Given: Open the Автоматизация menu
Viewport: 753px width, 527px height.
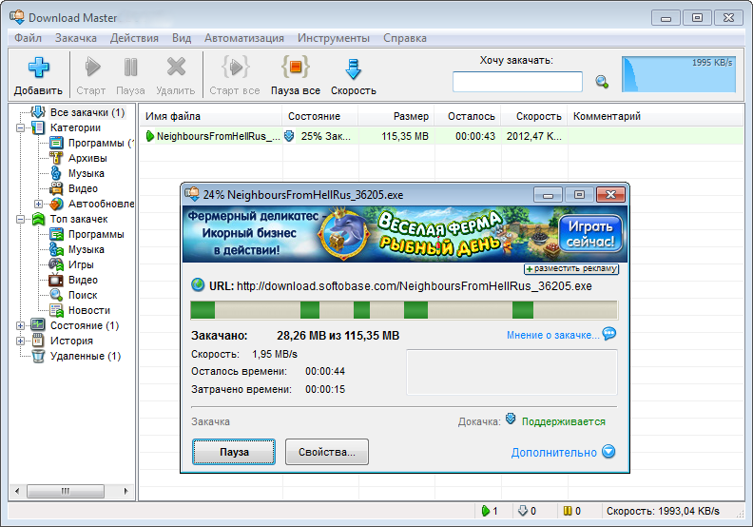Looking at the screenshot, I should [x=244, y=38].
